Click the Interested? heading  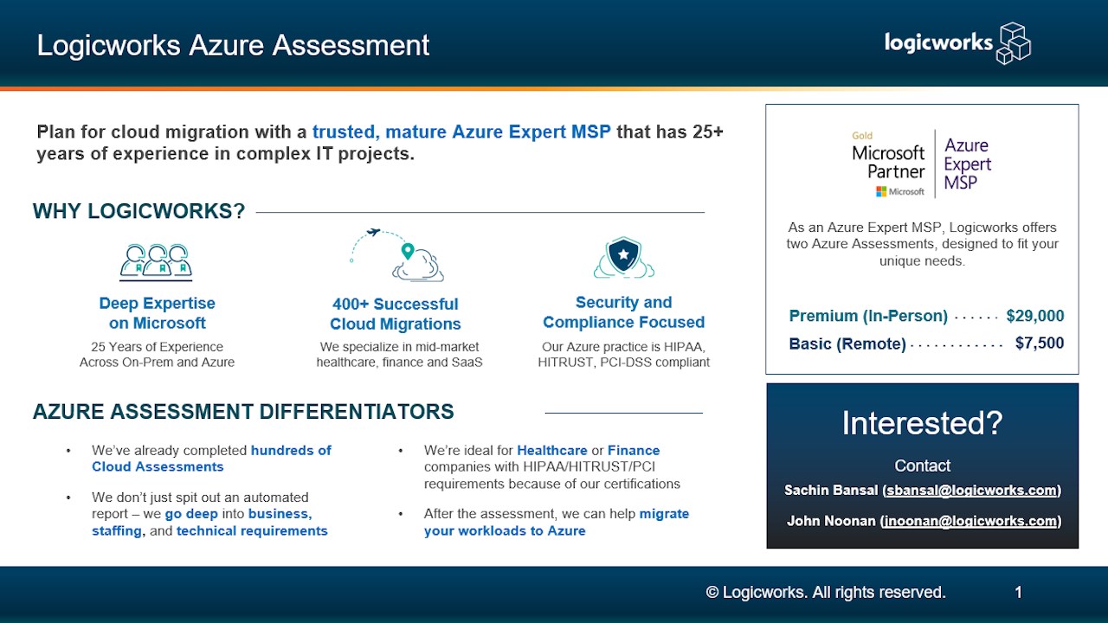point(922,423)
